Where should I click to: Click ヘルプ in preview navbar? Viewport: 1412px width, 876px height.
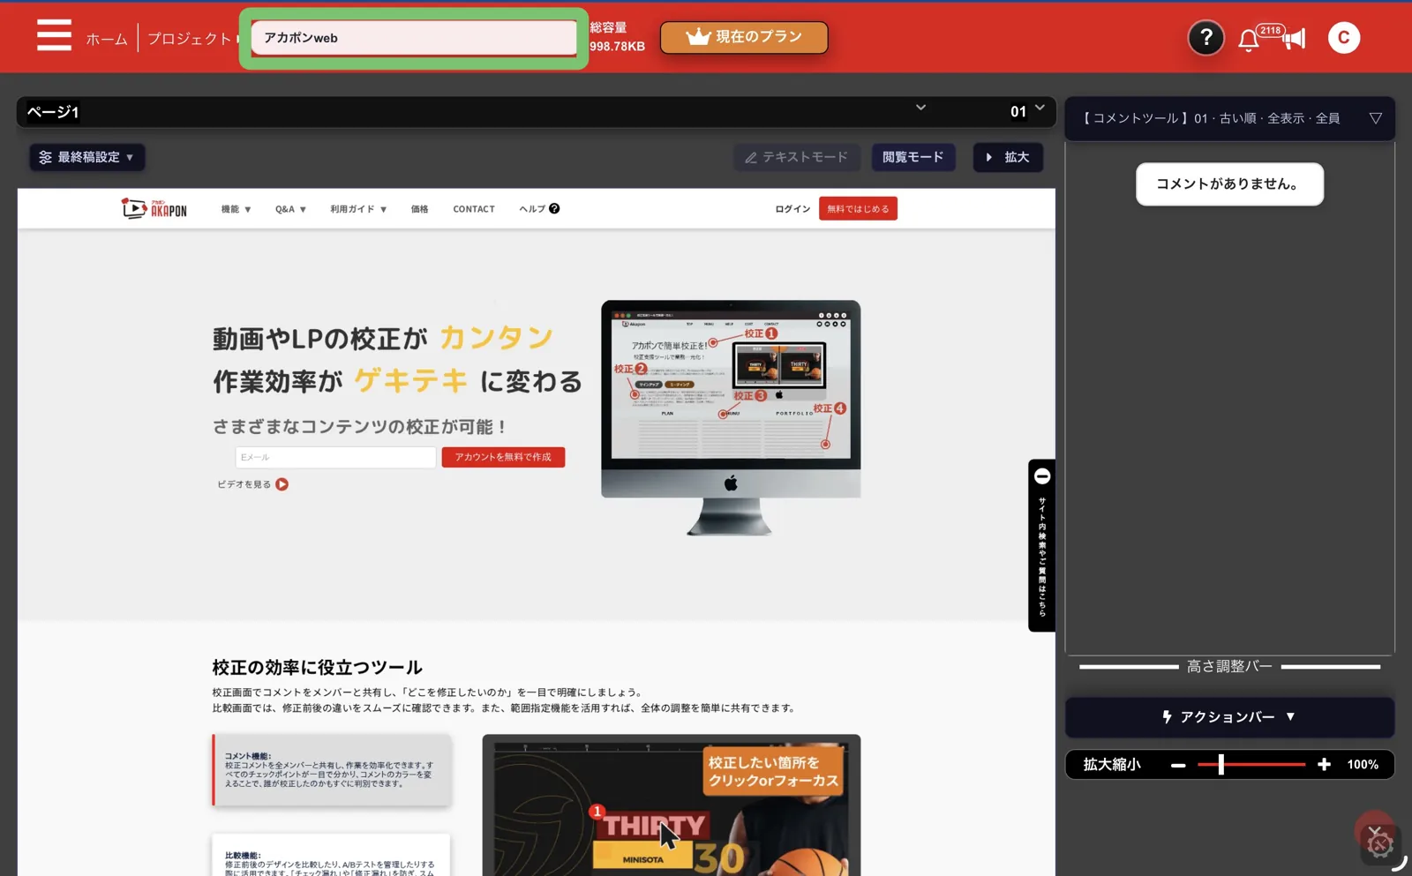tap(538, 209)
